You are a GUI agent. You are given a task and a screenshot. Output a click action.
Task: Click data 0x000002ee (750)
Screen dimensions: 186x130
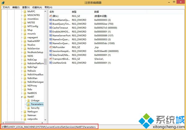click(104, 24)
